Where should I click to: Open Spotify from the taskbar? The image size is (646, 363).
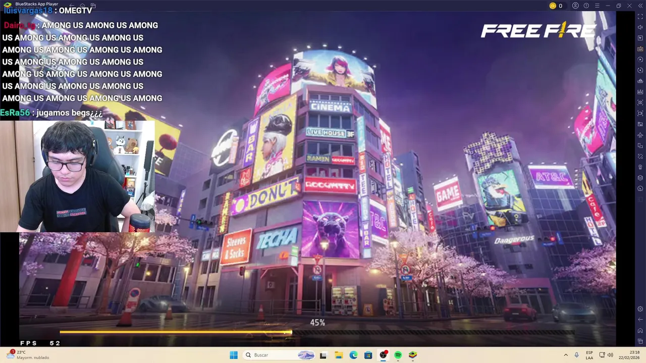tap(398, 355)
